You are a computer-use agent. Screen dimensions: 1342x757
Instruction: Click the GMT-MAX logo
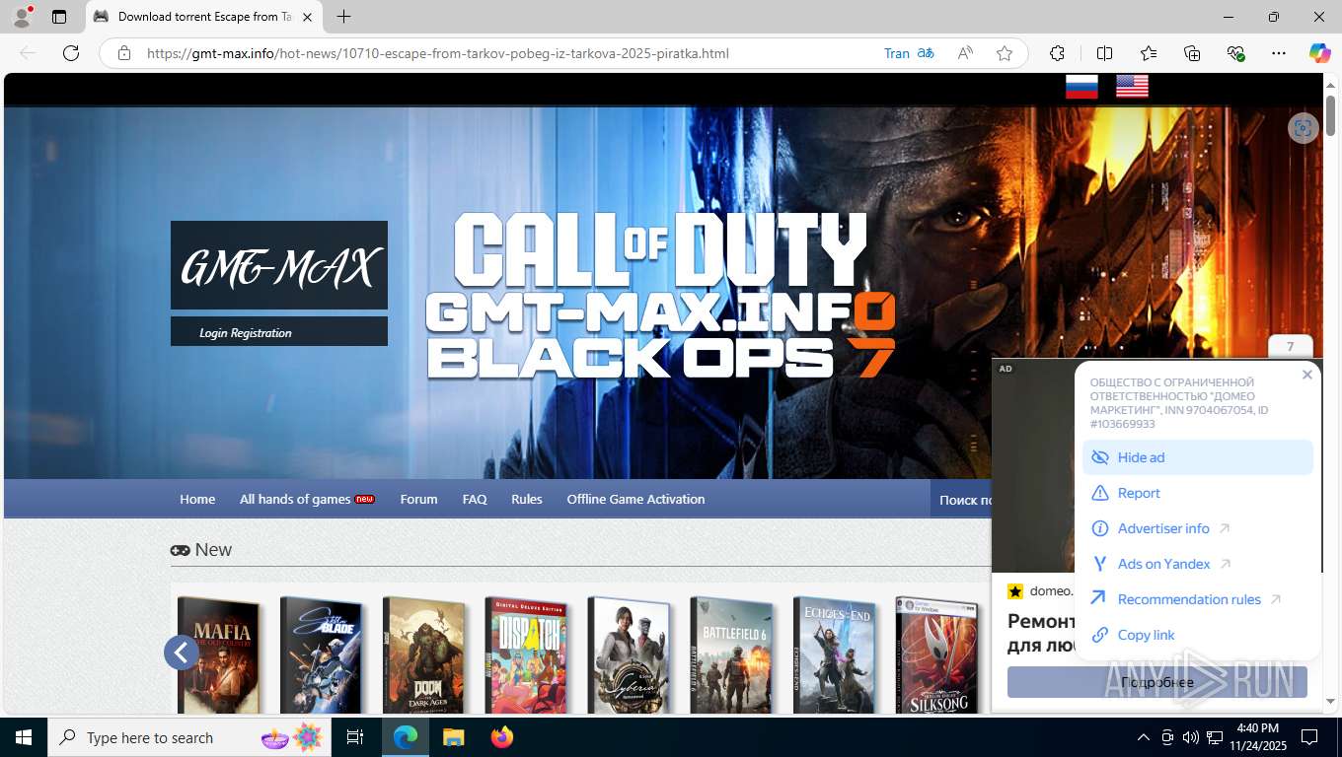279,265
